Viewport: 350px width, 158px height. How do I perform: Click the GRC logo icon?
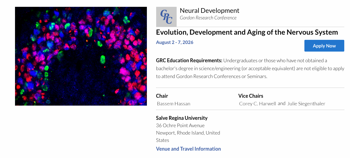point(166,17)
